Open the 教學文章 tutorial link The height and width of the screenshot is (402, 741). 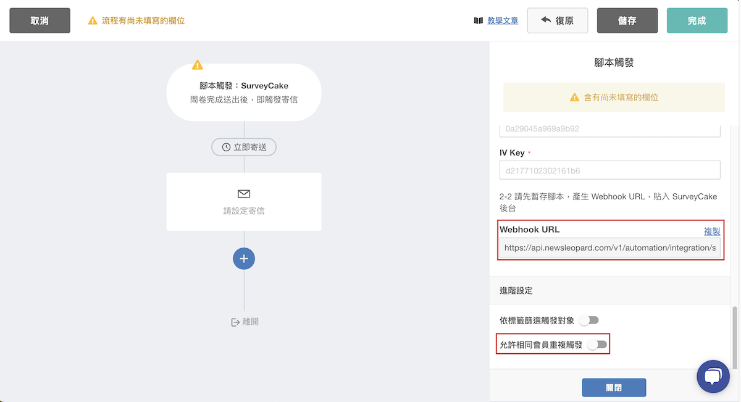[503, 20]
